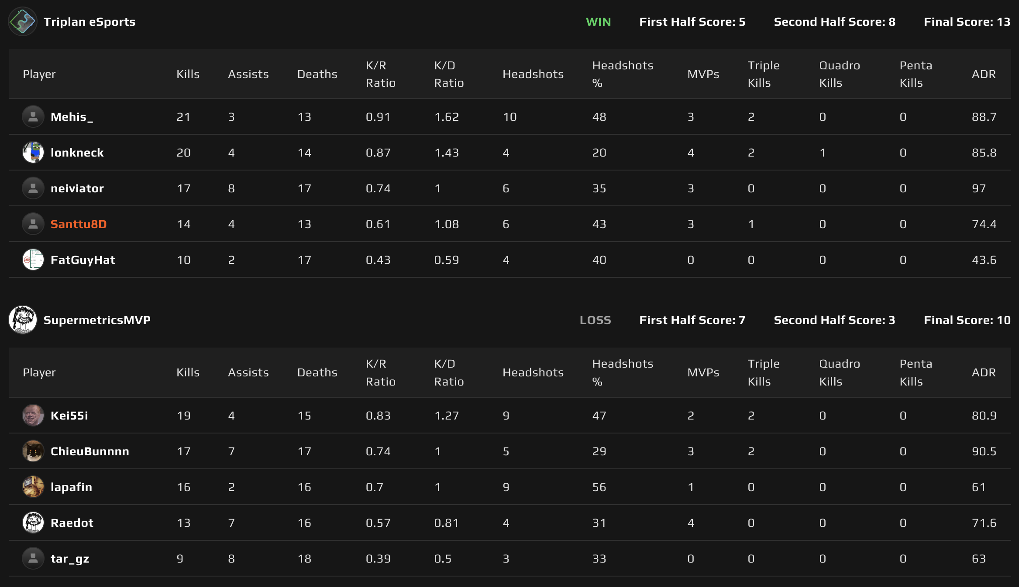The image size is (1019, 587).
Task: Click the SupermetricsMVP team logo
Action: pos(23,320)
